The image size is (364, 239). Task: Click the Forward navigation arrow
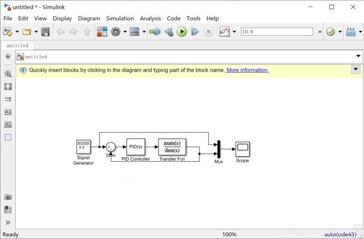[73, 31]
